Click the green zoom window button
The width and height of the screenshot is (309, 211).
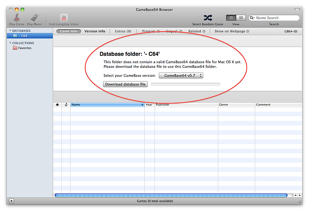[x=23, y=10]
